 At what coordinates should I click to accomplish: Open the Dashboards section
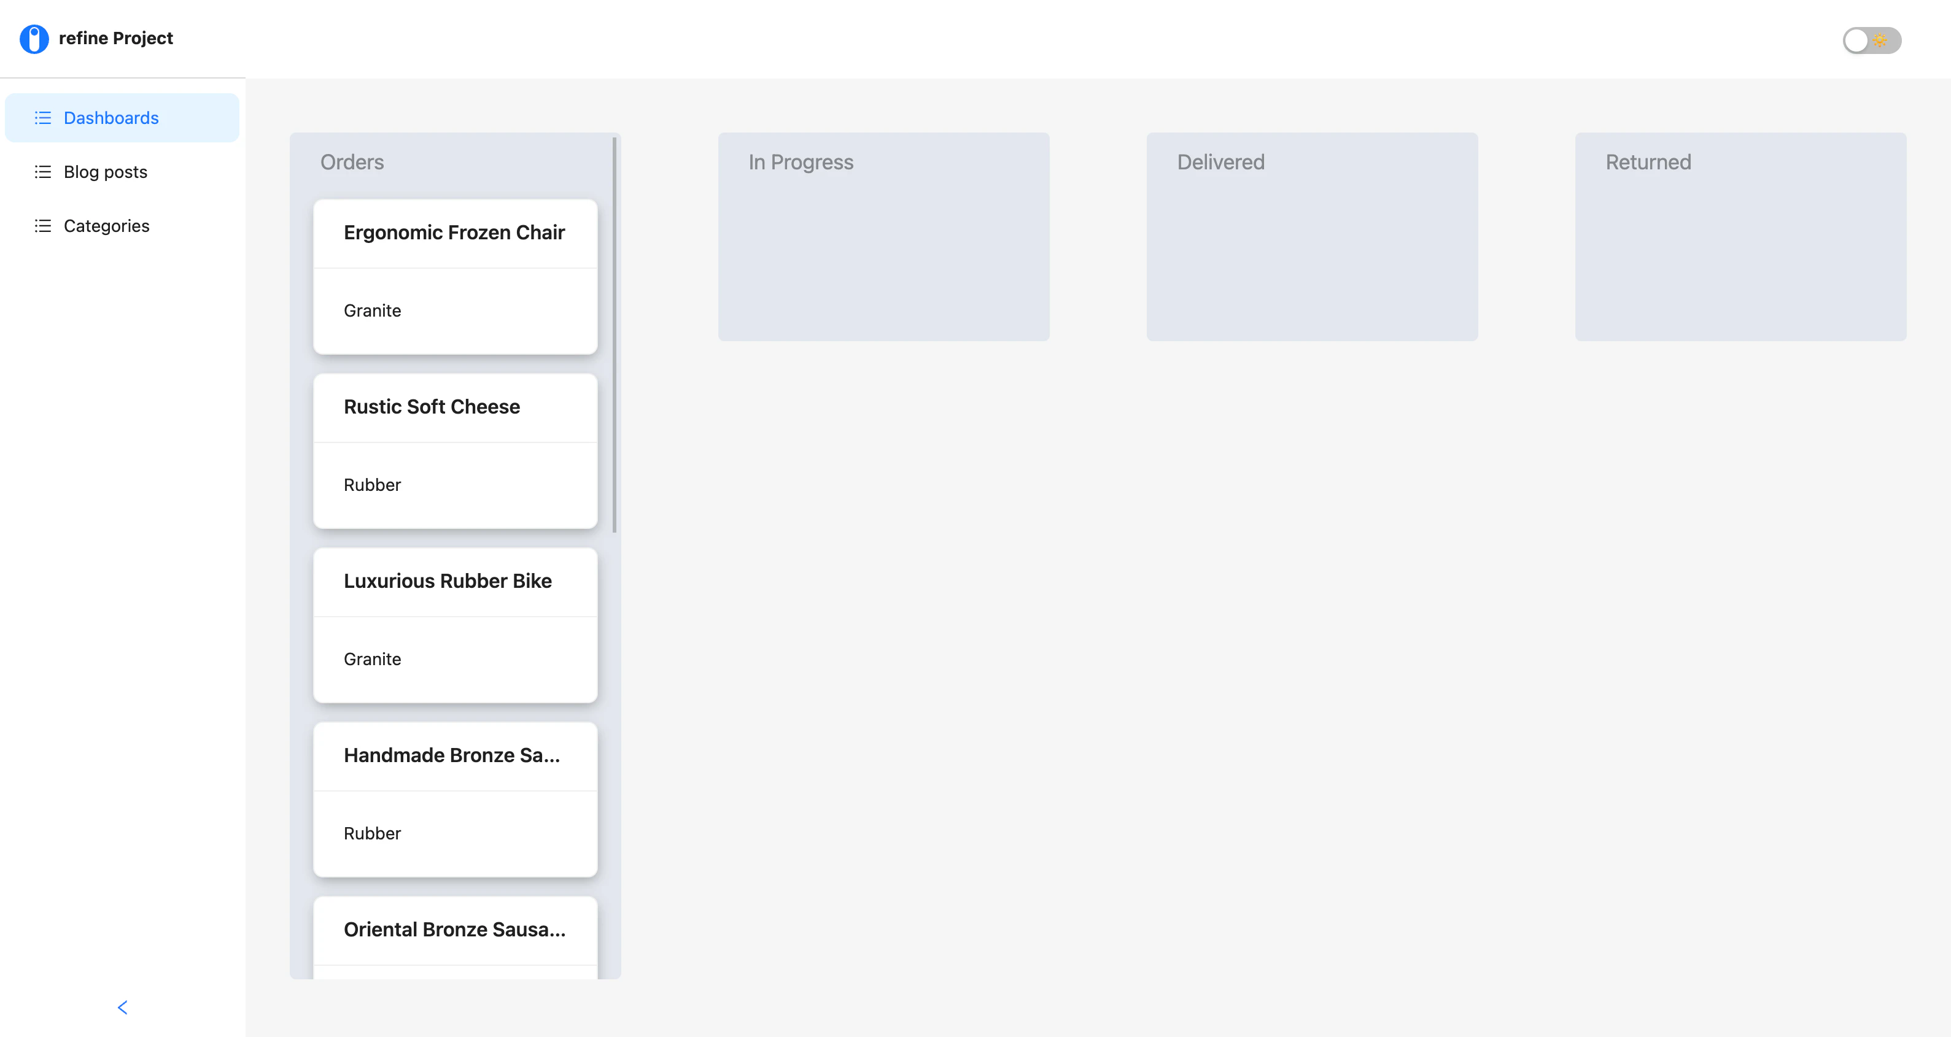tap(111, 117)
